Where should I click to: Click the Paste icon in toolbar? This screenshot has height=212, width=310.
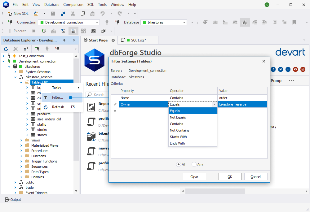pos(92,14)
